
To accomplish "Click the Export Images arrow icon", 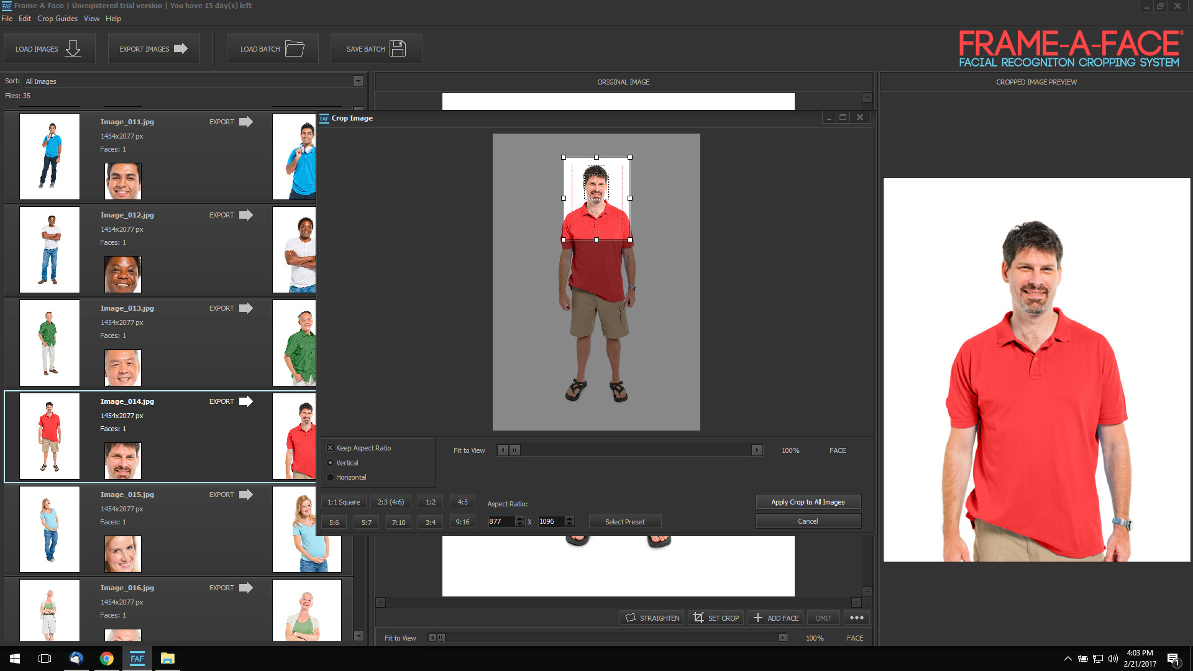I will [x=181, y=48].
